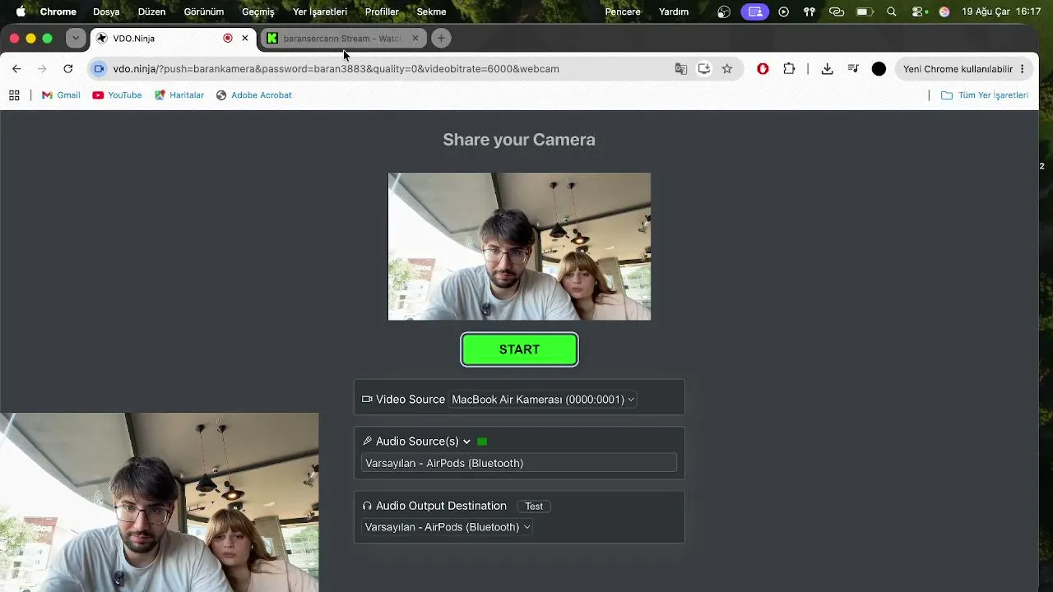Open the Now Playing menu bar icon
This screenshot has width=1053, height=592.
[783, 12]
